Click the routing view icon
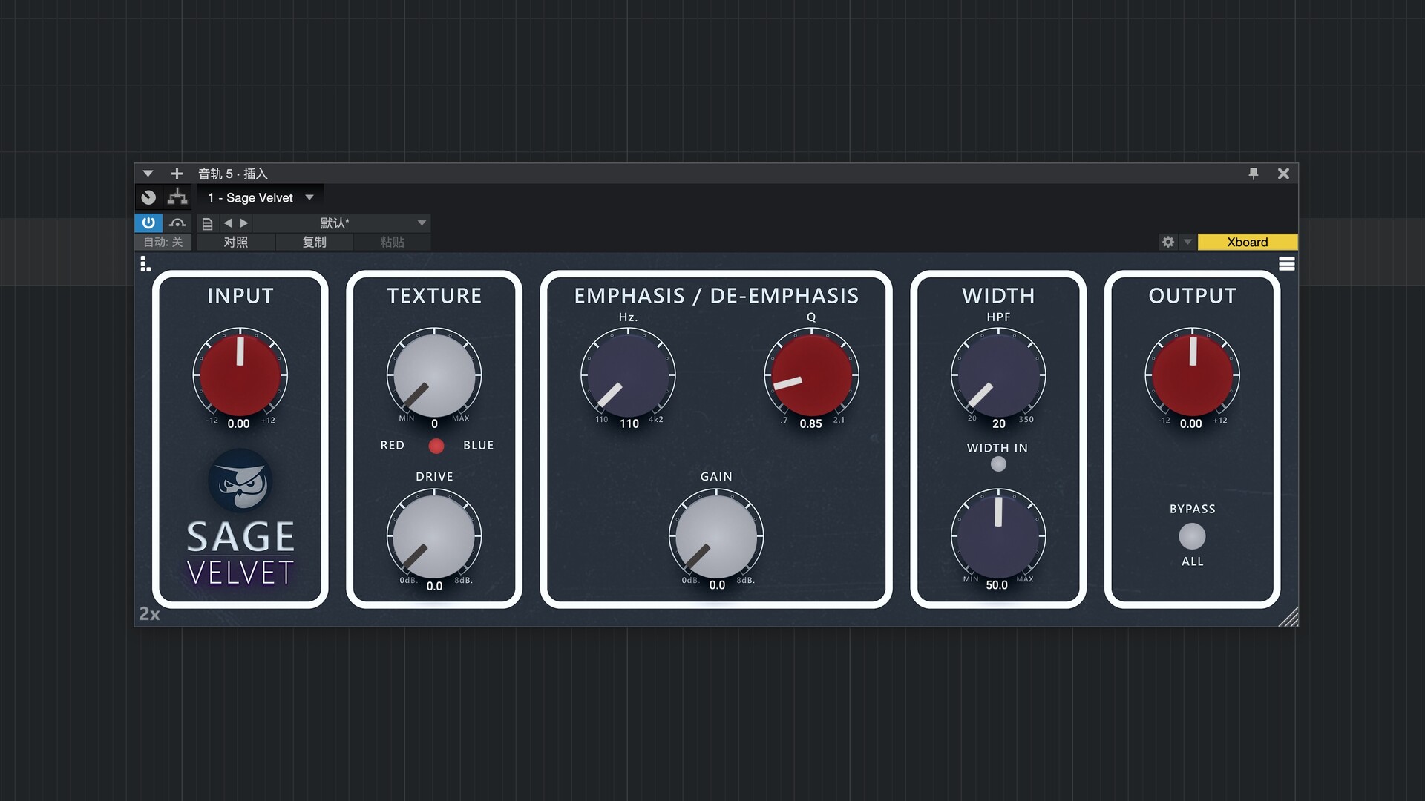The height and width of the screenshot is (801, 1425). (177, 197)
